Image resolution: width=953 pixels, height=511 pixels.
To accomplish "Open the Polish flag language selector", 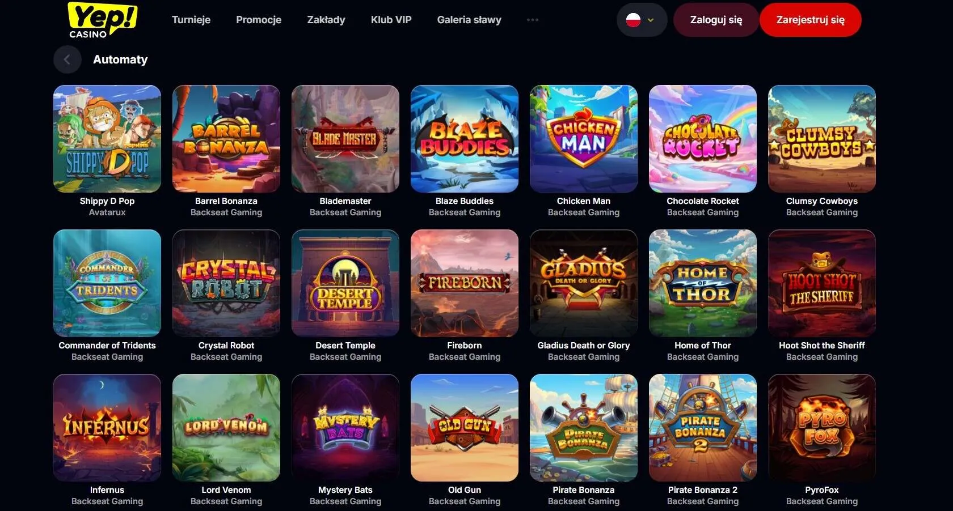I will (x=642, y=20).
